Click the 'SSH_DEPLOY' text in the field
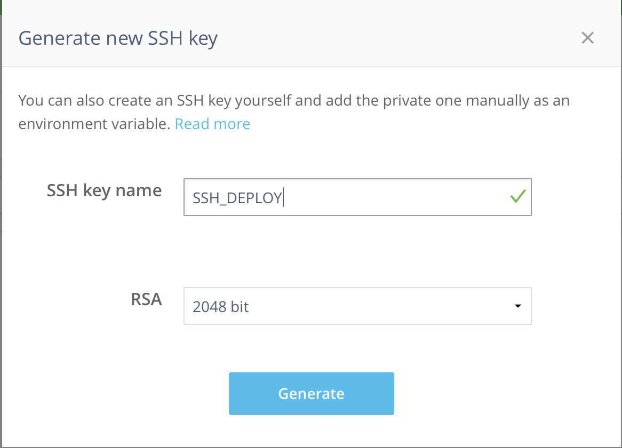 tap(237, 198)
